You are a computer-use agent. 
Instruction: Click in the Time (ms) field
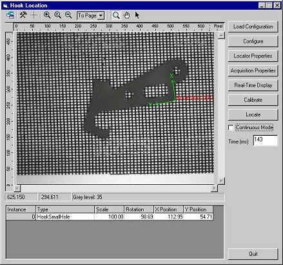click(x=266, y=140)
